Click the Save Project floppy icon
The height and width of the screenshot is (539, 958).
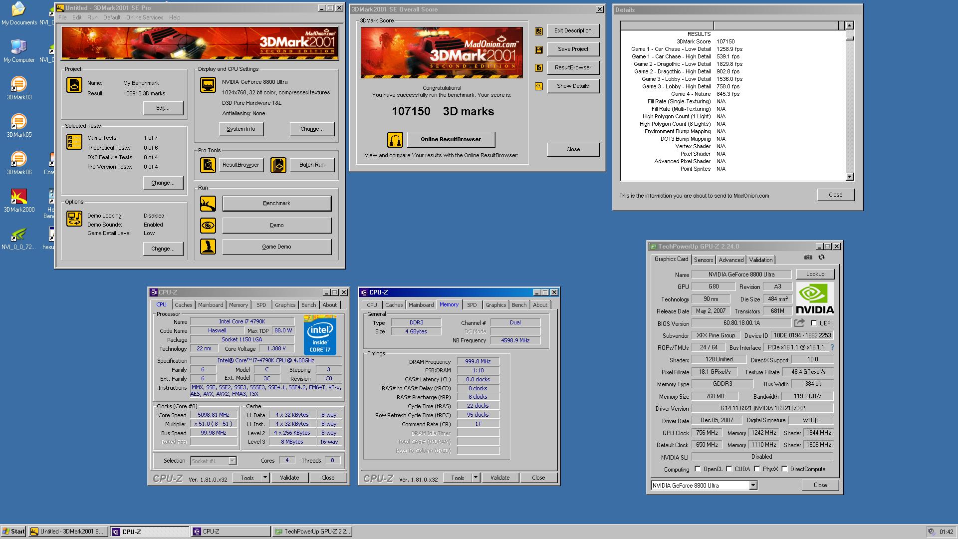tap(539, 50)
